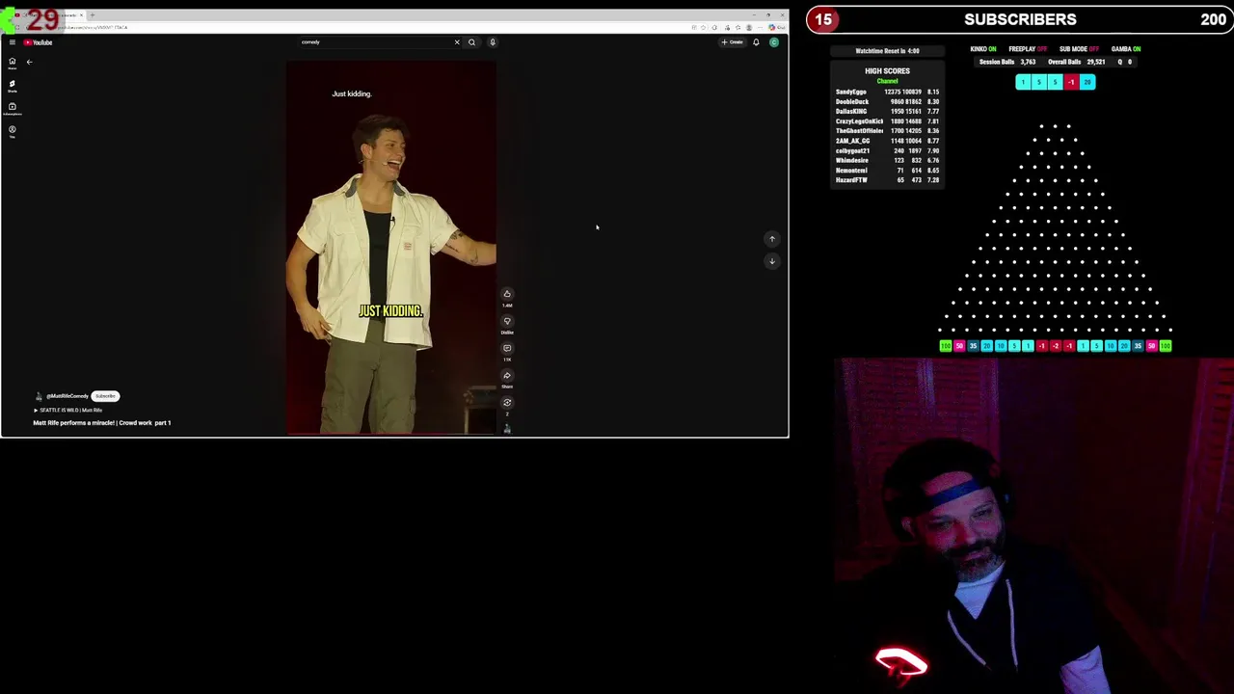Image resolution: width=1234 pixels, height=694 pixels.
Task: Go to Home in YouTube sidebar
Action: (12, 63)
